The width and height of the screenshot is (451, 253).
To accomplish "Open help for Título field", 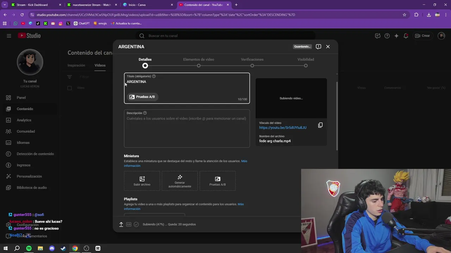I will [x=154, y=76].
